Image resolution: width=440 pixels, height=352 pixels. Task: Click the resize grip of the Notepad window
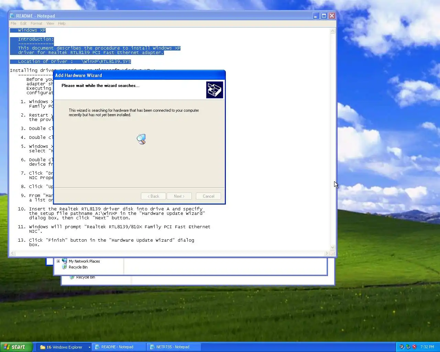click(333, 254)
